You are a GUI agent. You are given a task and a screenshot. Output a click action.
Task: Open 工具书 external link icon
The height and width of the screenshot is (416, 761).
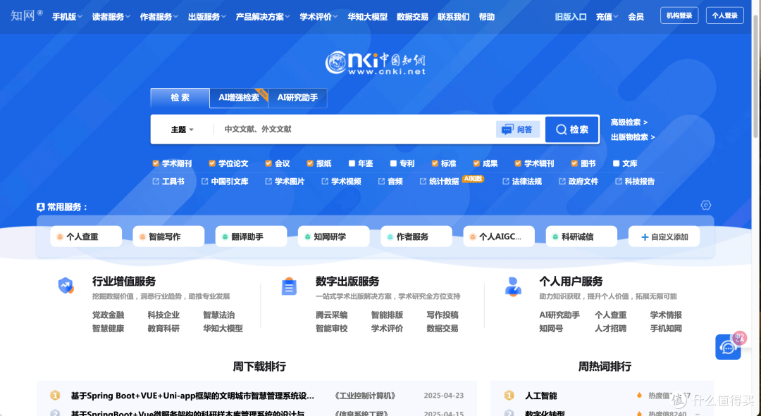pos(156,182)
